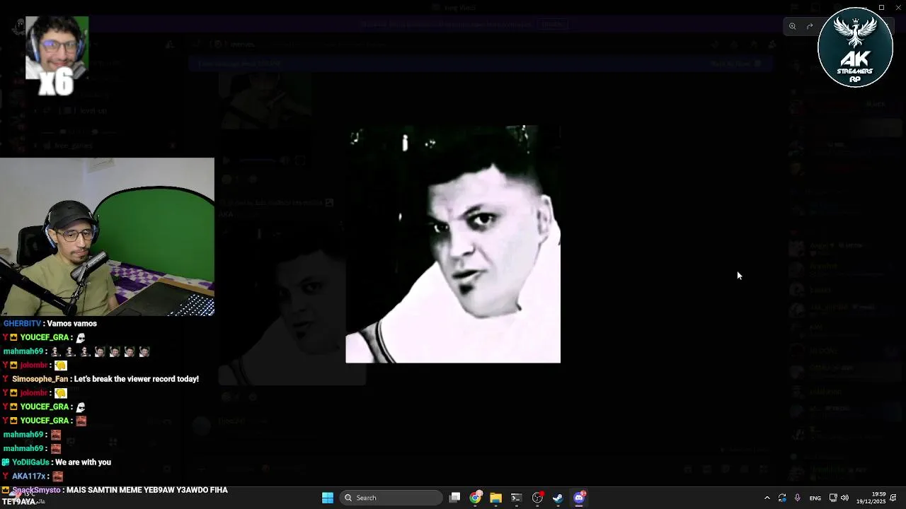Viewport: 906px width, 509px height.
Task: Zoom the image with the magnifier icon
Action: [793, 26]
